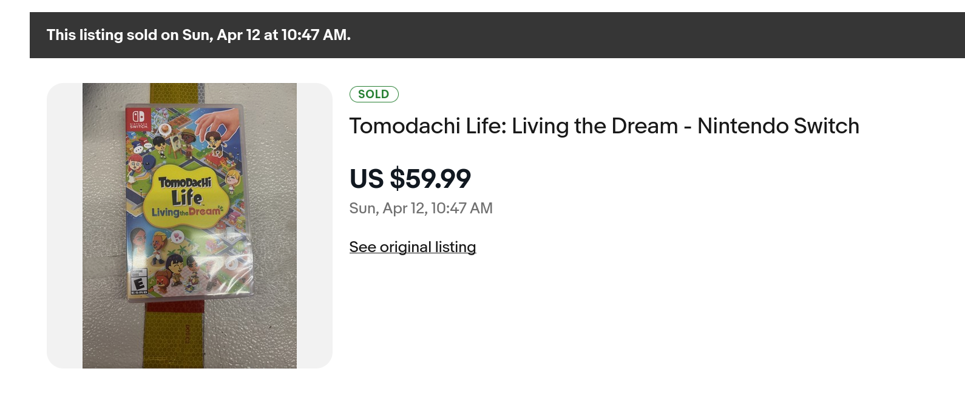The image size is (965, 400).
Task: Click the US $59.99 sold price
Action: point(410,179)
